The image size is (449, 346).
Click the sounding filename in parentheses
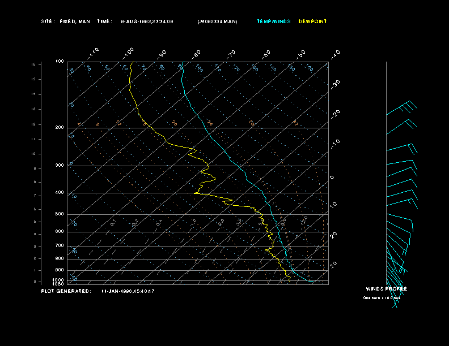tap(217, 21)
